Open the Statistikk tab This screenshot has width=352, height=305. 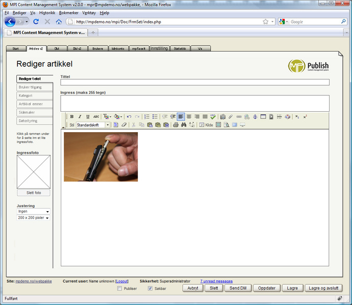pyautogui.click(x=180, y=49)
